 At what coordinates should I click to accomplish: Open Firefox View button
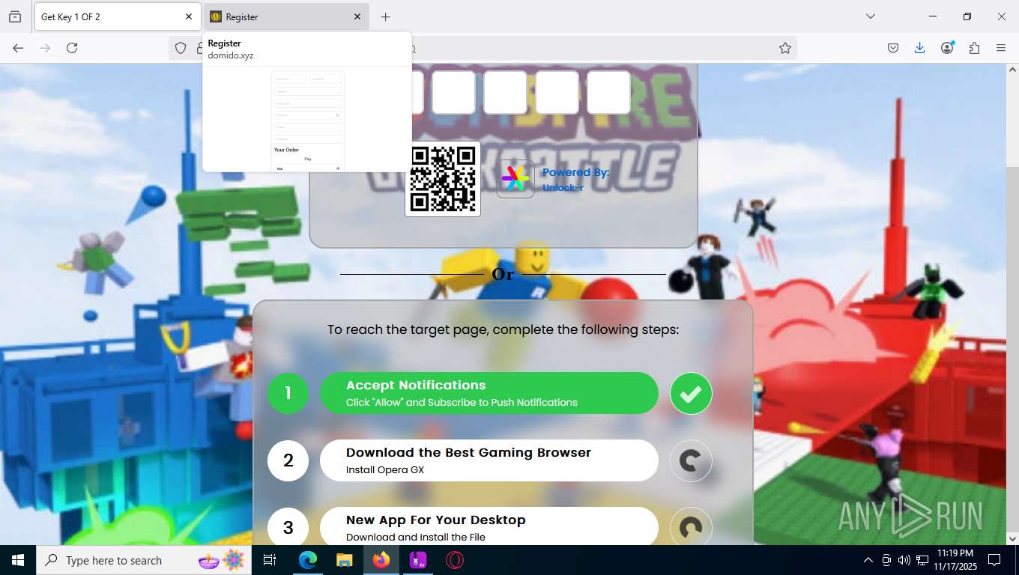point(15,16)
